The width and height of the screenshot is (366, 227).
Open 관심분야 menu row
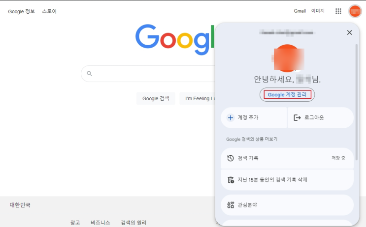[287, 205]
